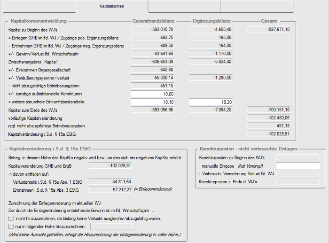The width and height of the screenshot is (329, 243).
Task: Click nicht abzugsfähige Betriebsausgaben GHB value 451,15
Action: coord(153,86)
